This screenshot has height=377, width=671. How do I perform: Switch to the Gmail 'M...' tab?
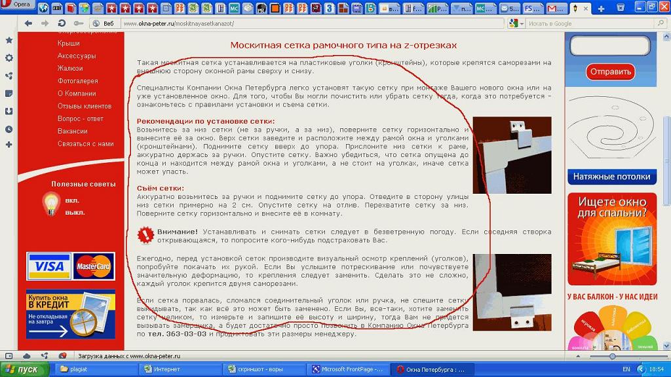pos(557,8)
